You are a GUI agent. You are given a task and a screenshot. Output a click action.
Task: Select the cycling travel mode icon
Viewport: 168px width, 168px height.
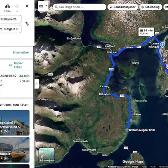[7, 6]
